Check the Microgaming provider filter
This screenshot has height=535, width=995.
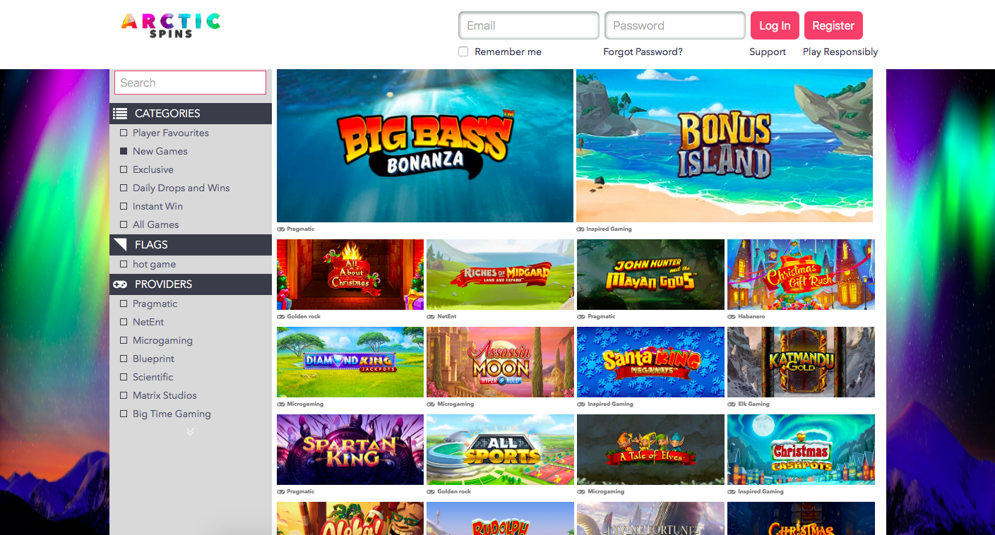(124, 340)
